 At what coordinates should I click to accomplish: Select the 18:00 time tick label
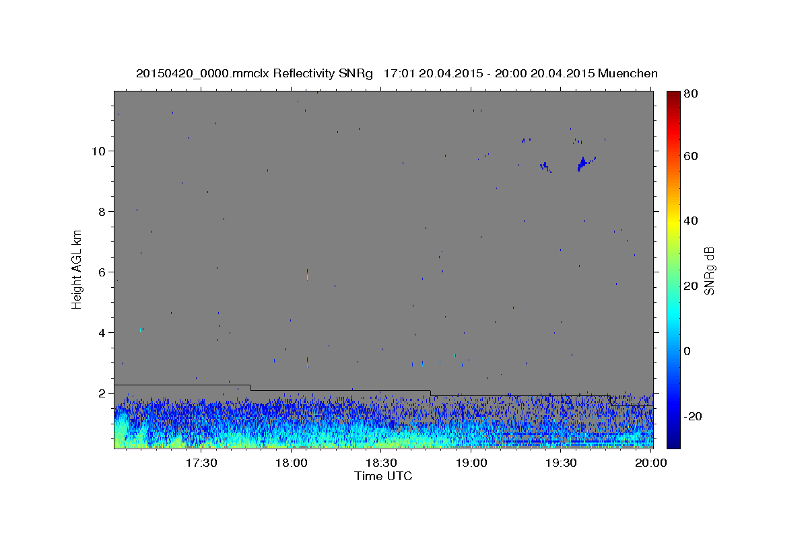[x=291, y=463]
